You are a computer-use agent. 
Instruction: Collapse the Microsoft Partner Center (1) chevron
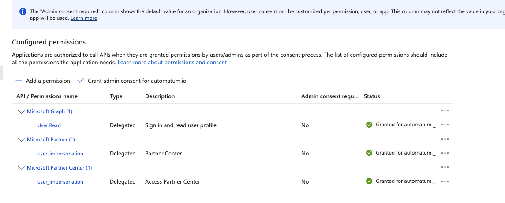pyautogui.click(x=22, y=168)
